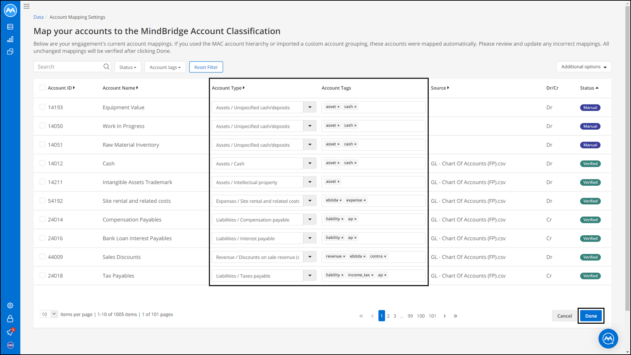Open the Status filter dropdown
Image resolution: width=631 pixels, height=355 pixels.
coord(128,67)
